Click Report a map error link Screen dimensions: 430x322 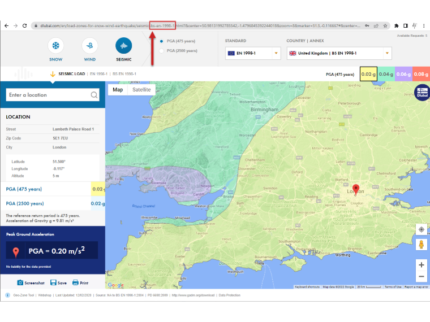click(416, 287)
